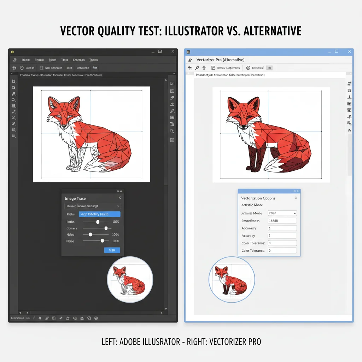This screenshot has width=362, height=362.
Task: Open the Ihsitee menu in dark window
Action: pyautogui.click(x=39, y=60)
